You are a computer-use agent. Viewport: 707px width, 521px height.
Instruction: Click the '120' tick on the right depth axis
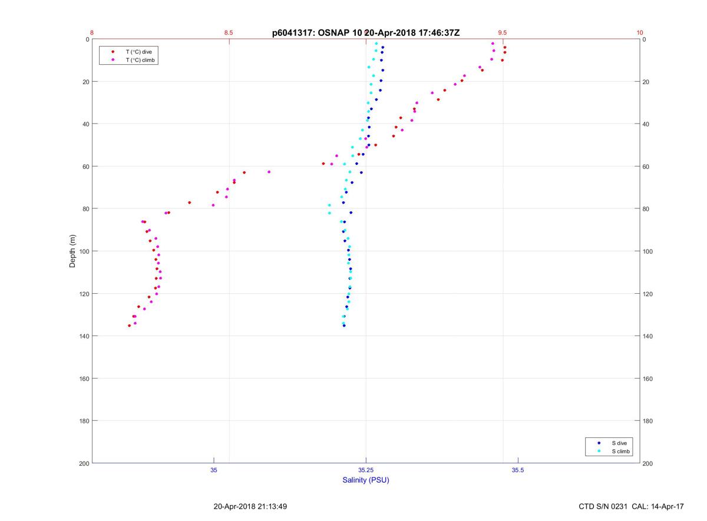click(x=648, y=294)
